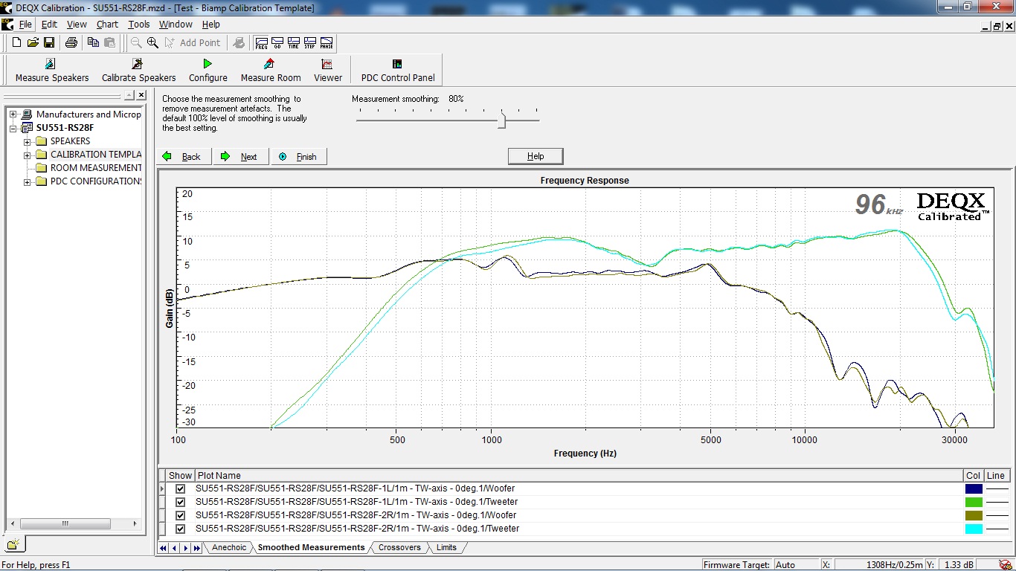Toggle Show for 1L Woofer plot
The height and width of the screenshot is (571, 1016).
[180, 488]
